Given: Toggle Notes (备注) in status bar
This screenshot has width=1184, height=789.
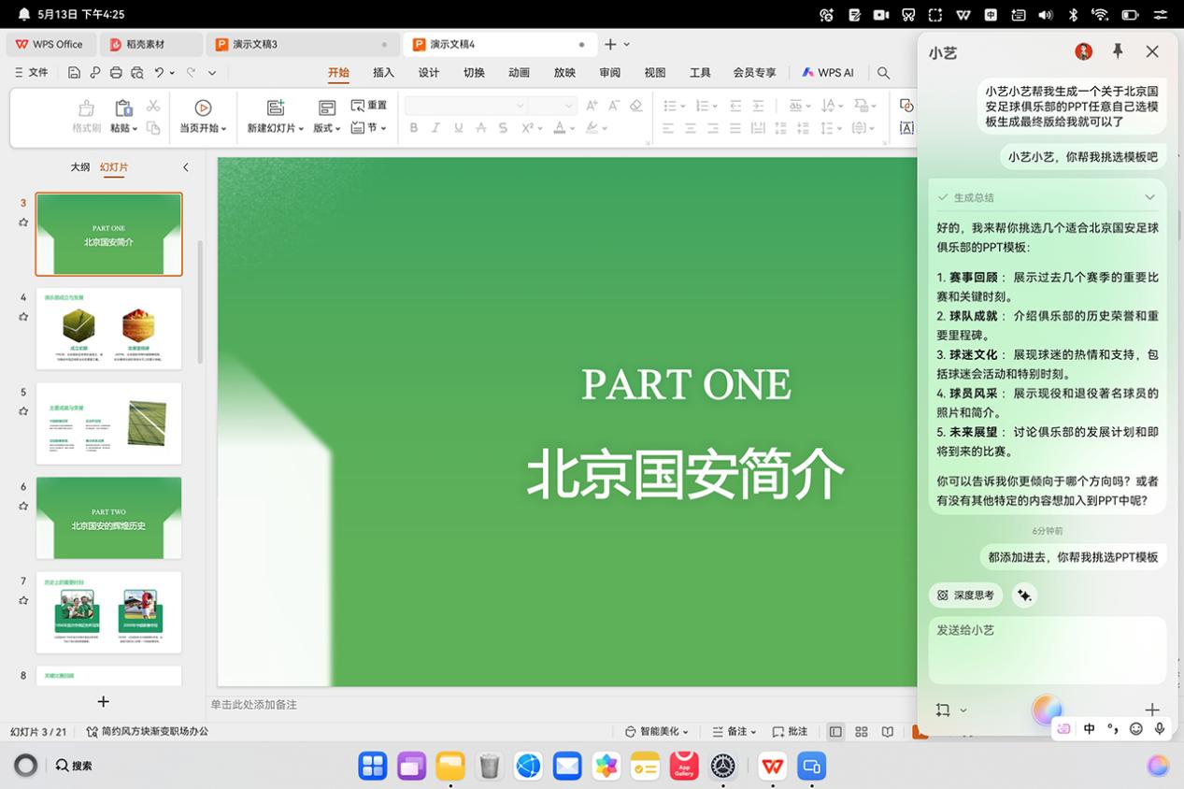Looking at the screenshot, I should [x=735, y=731].
